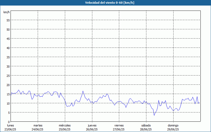Click the 40 value on the y-axis
211x132 pixels.
(8, 48)
